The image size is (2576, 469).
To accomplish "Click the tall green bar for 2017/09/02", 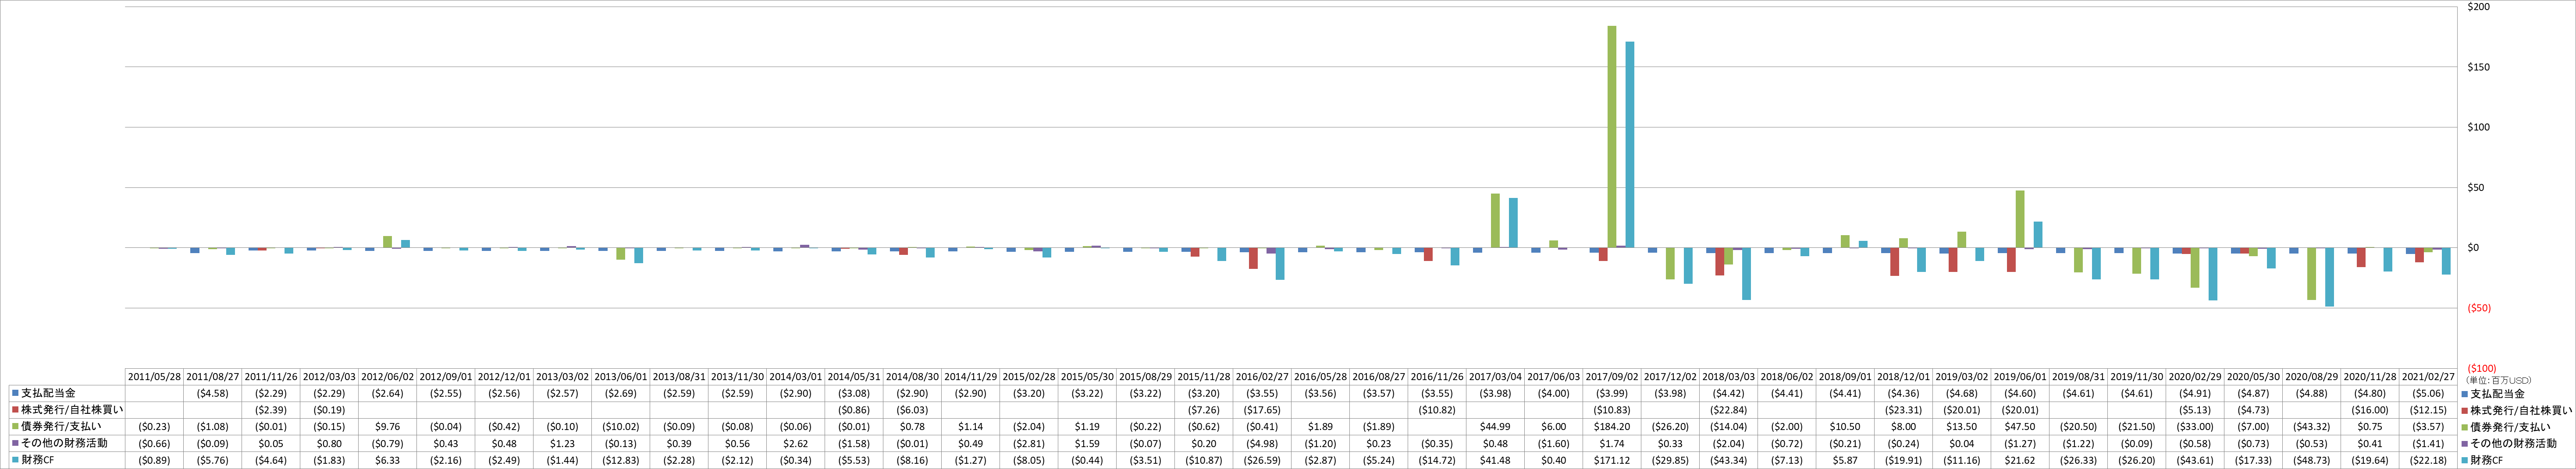I will point(1612,137).
